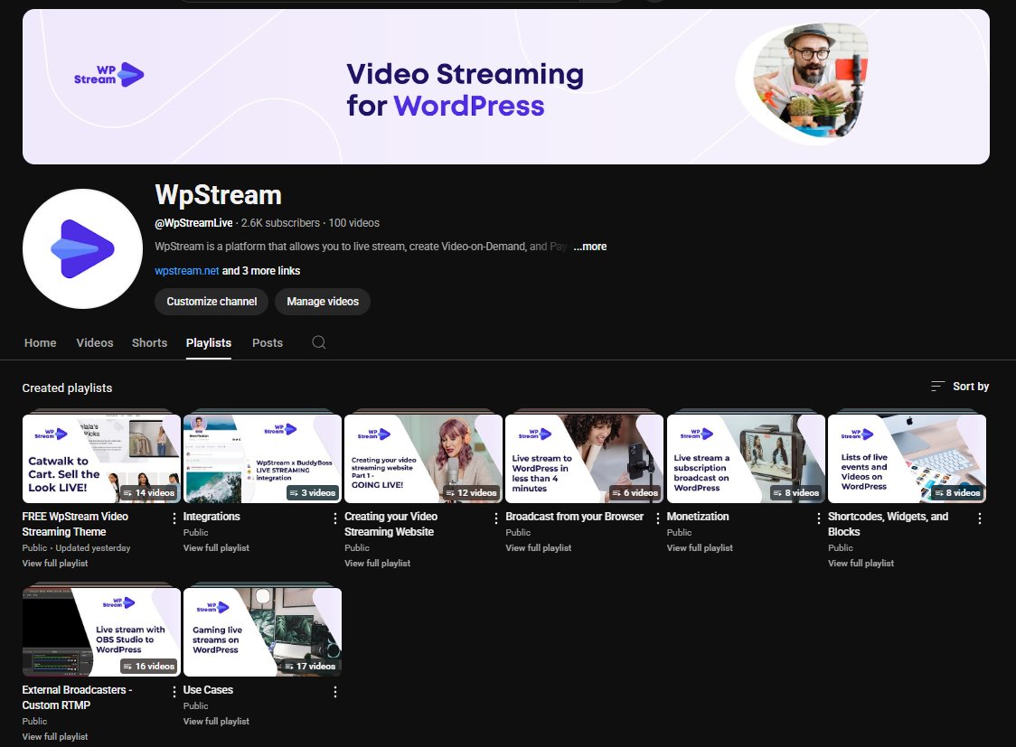Switch to the Shorts tab

[149, 343]
